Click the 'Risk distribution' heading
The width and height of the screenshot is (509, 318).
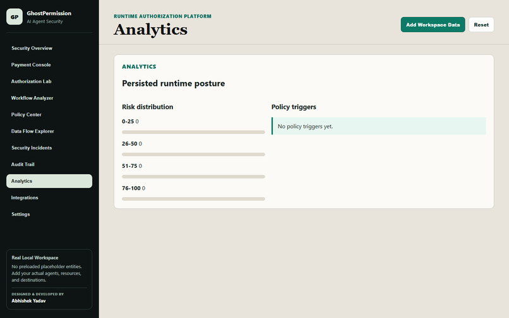click(x=147, y=107)
